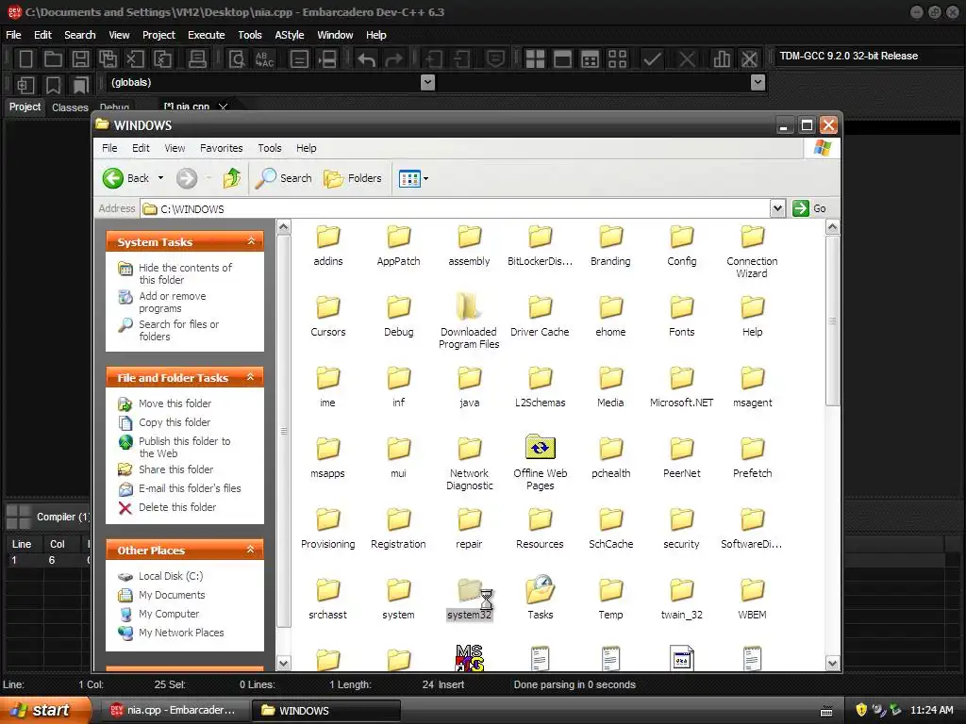Open My Documents under Other Places
This screenshot has width=966, height=724.
[172, 596]
